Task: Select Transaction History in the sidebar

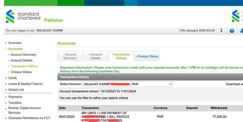Action: coord(24,66)
